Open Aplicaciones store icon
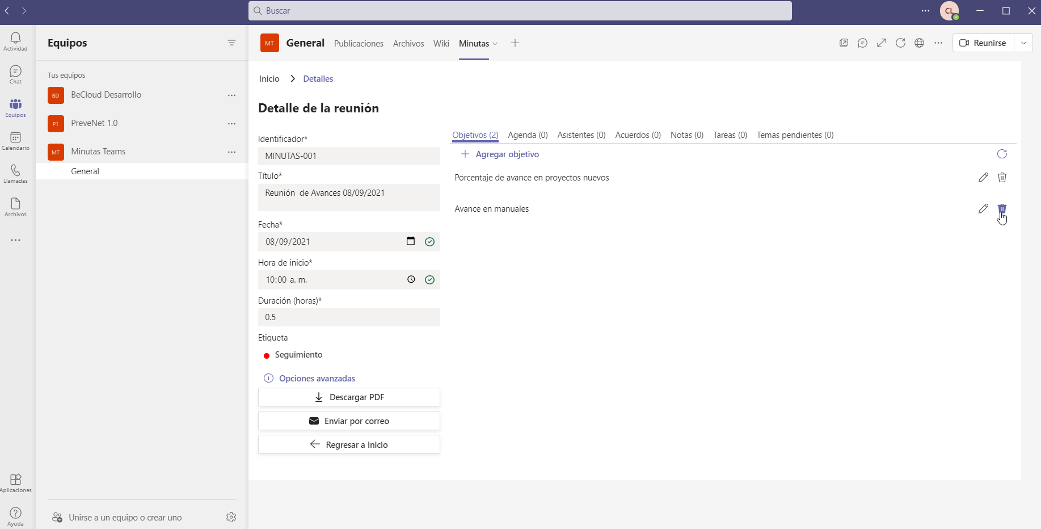 [15, 483]
